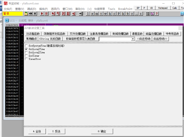The width and height of the screenshot is (184, 137).
Task: Click the Pause icon in toolbar
Action: (46, 14)
